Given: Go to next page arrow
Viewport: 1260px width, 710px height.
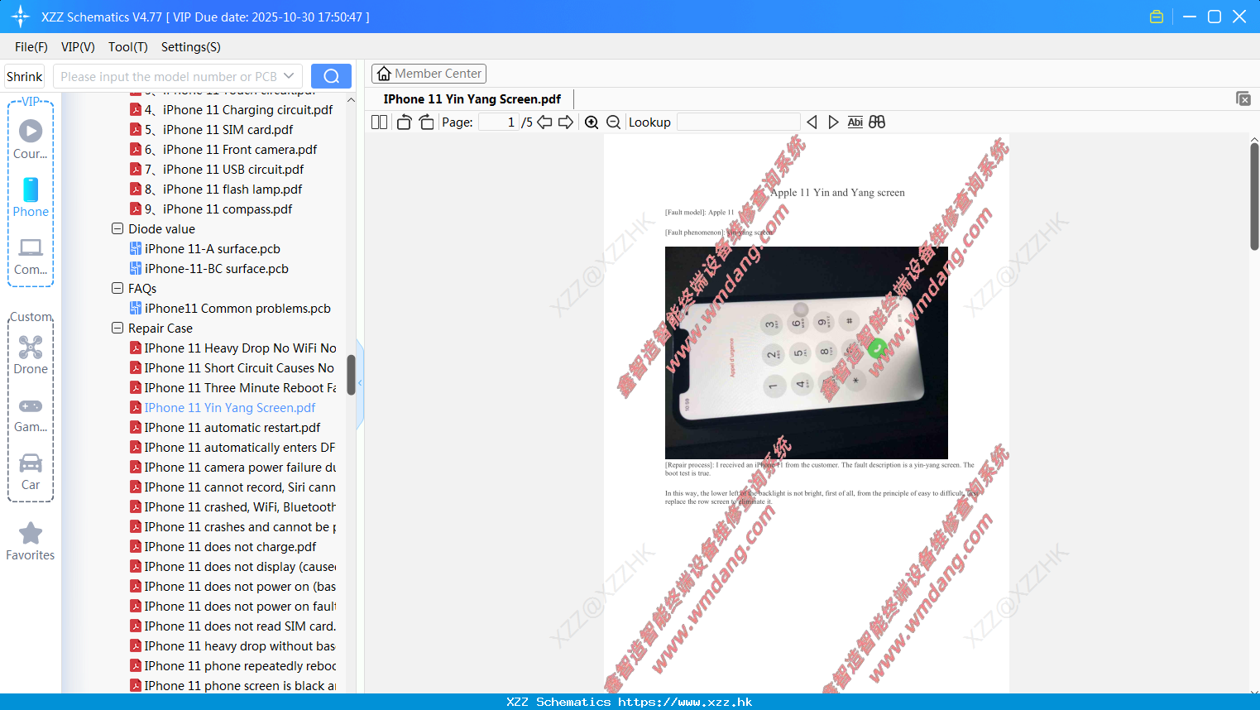Looking at the screenshot, I should pos(566,122).
